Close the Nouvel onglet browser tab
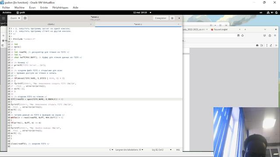280x157 pixels. pos(240,30)
